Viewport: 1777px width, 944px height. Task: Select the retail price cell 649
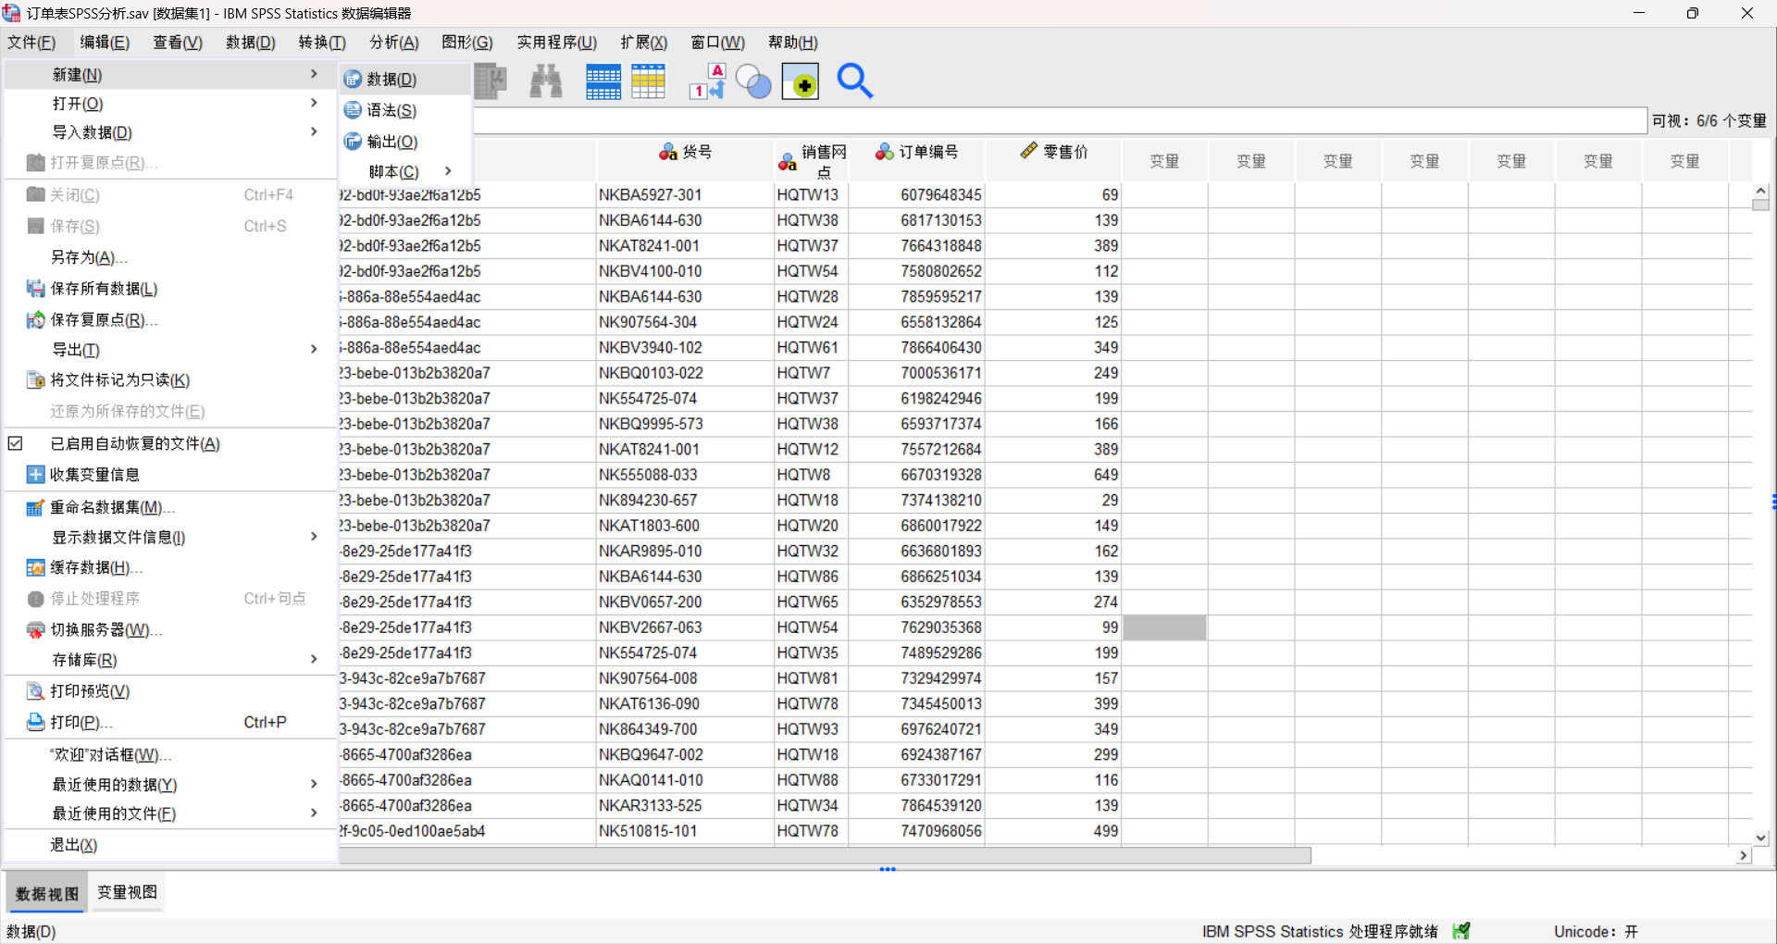[1053, 475]
